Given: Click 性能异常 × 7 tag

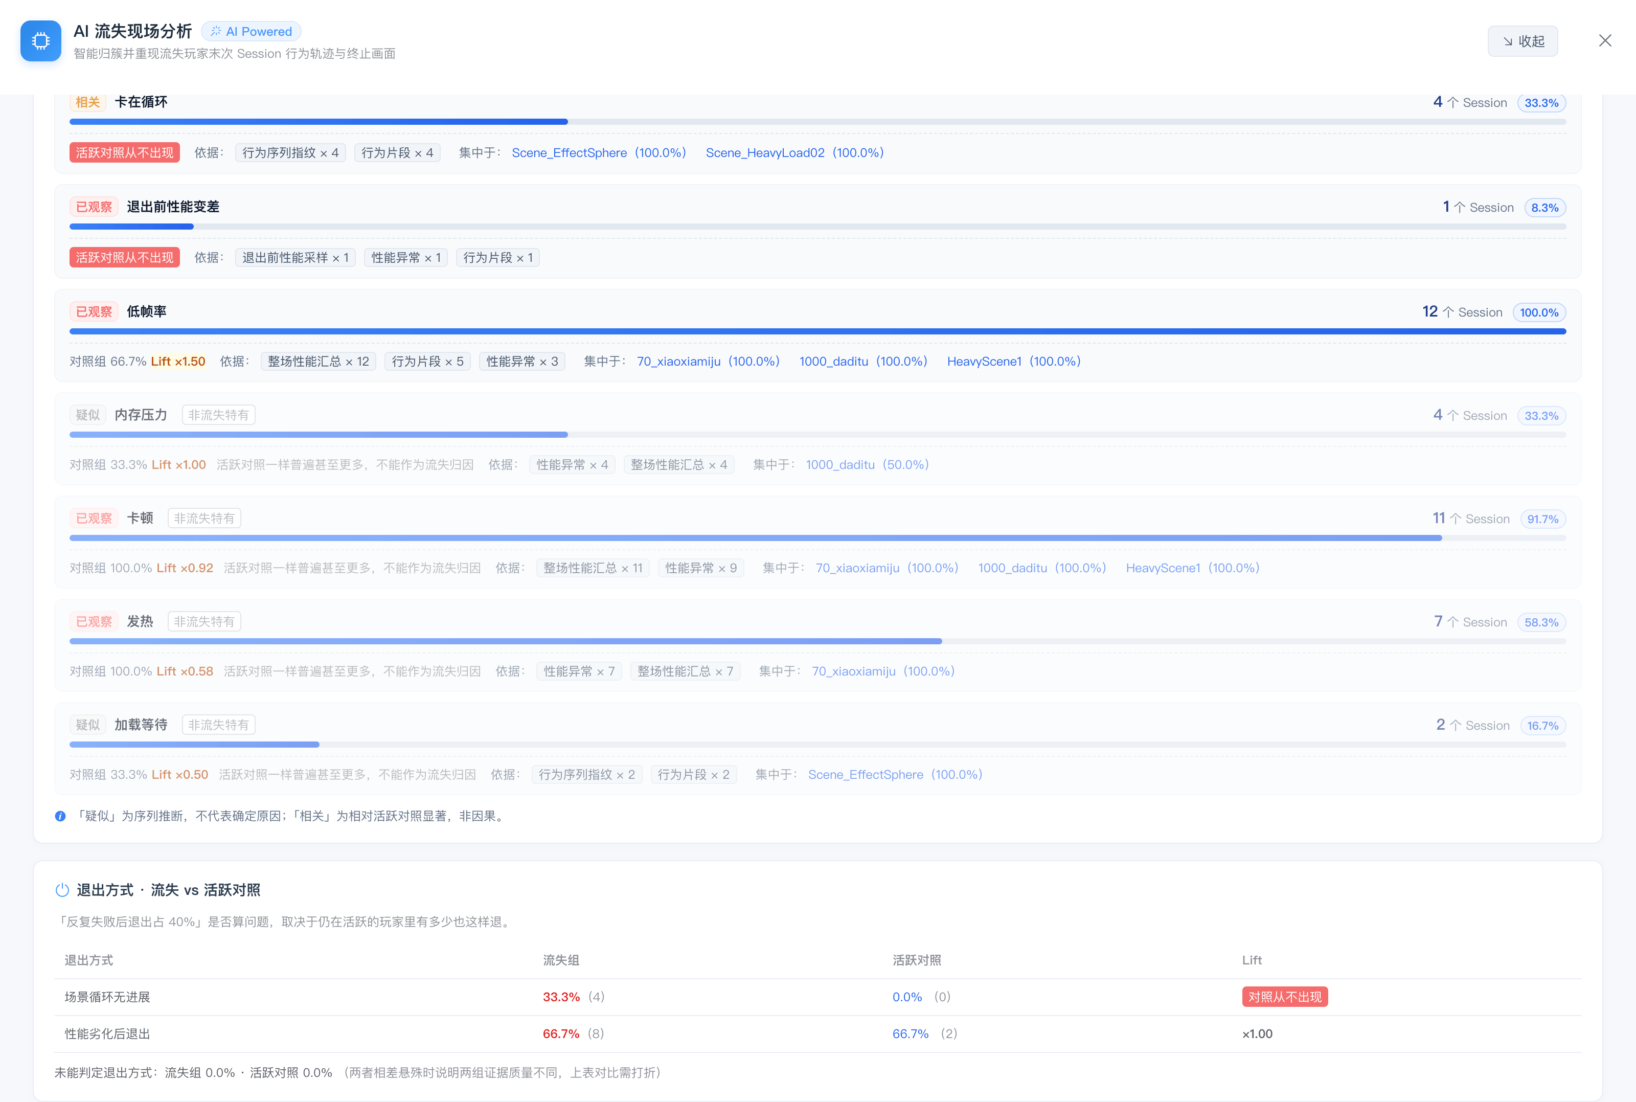Looking at the screenshot, I should click(x=579, y=671).
